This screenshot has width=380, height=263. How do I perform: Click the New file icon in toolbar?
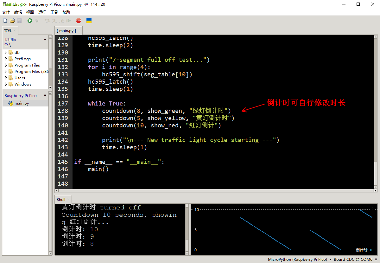[x=5, y=21]
